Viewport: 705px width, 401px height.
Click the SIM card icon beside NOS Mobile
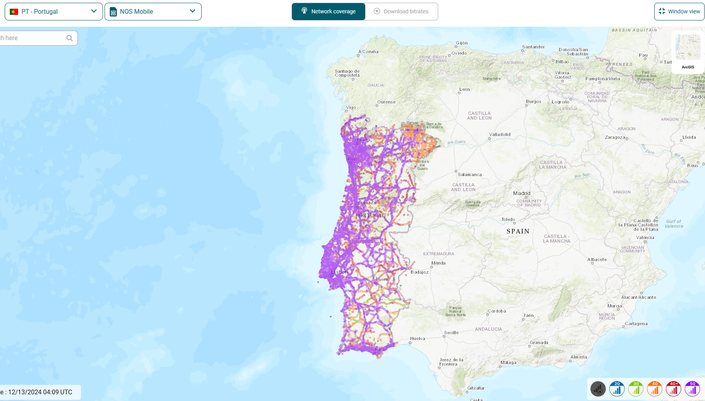[x=113, y=11]
